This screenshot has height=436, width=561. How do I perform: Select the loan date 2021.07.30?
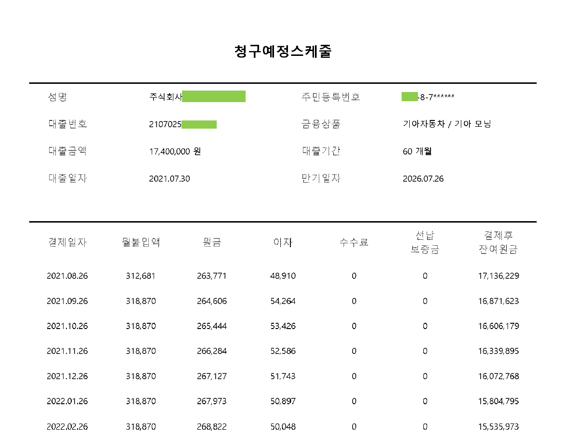(x=170, y=179)
